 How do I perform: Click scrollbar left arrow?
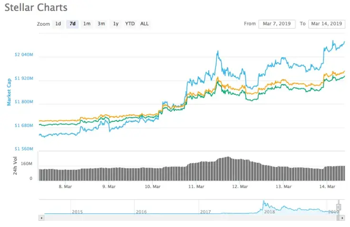click(x=41, y=217)
